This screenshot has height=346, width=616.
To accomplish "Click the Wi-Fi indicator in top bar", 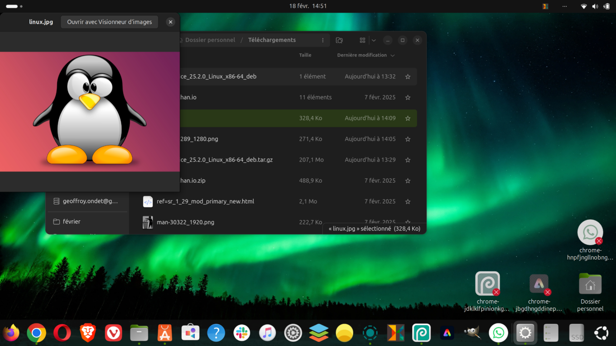I will point(584,6).
